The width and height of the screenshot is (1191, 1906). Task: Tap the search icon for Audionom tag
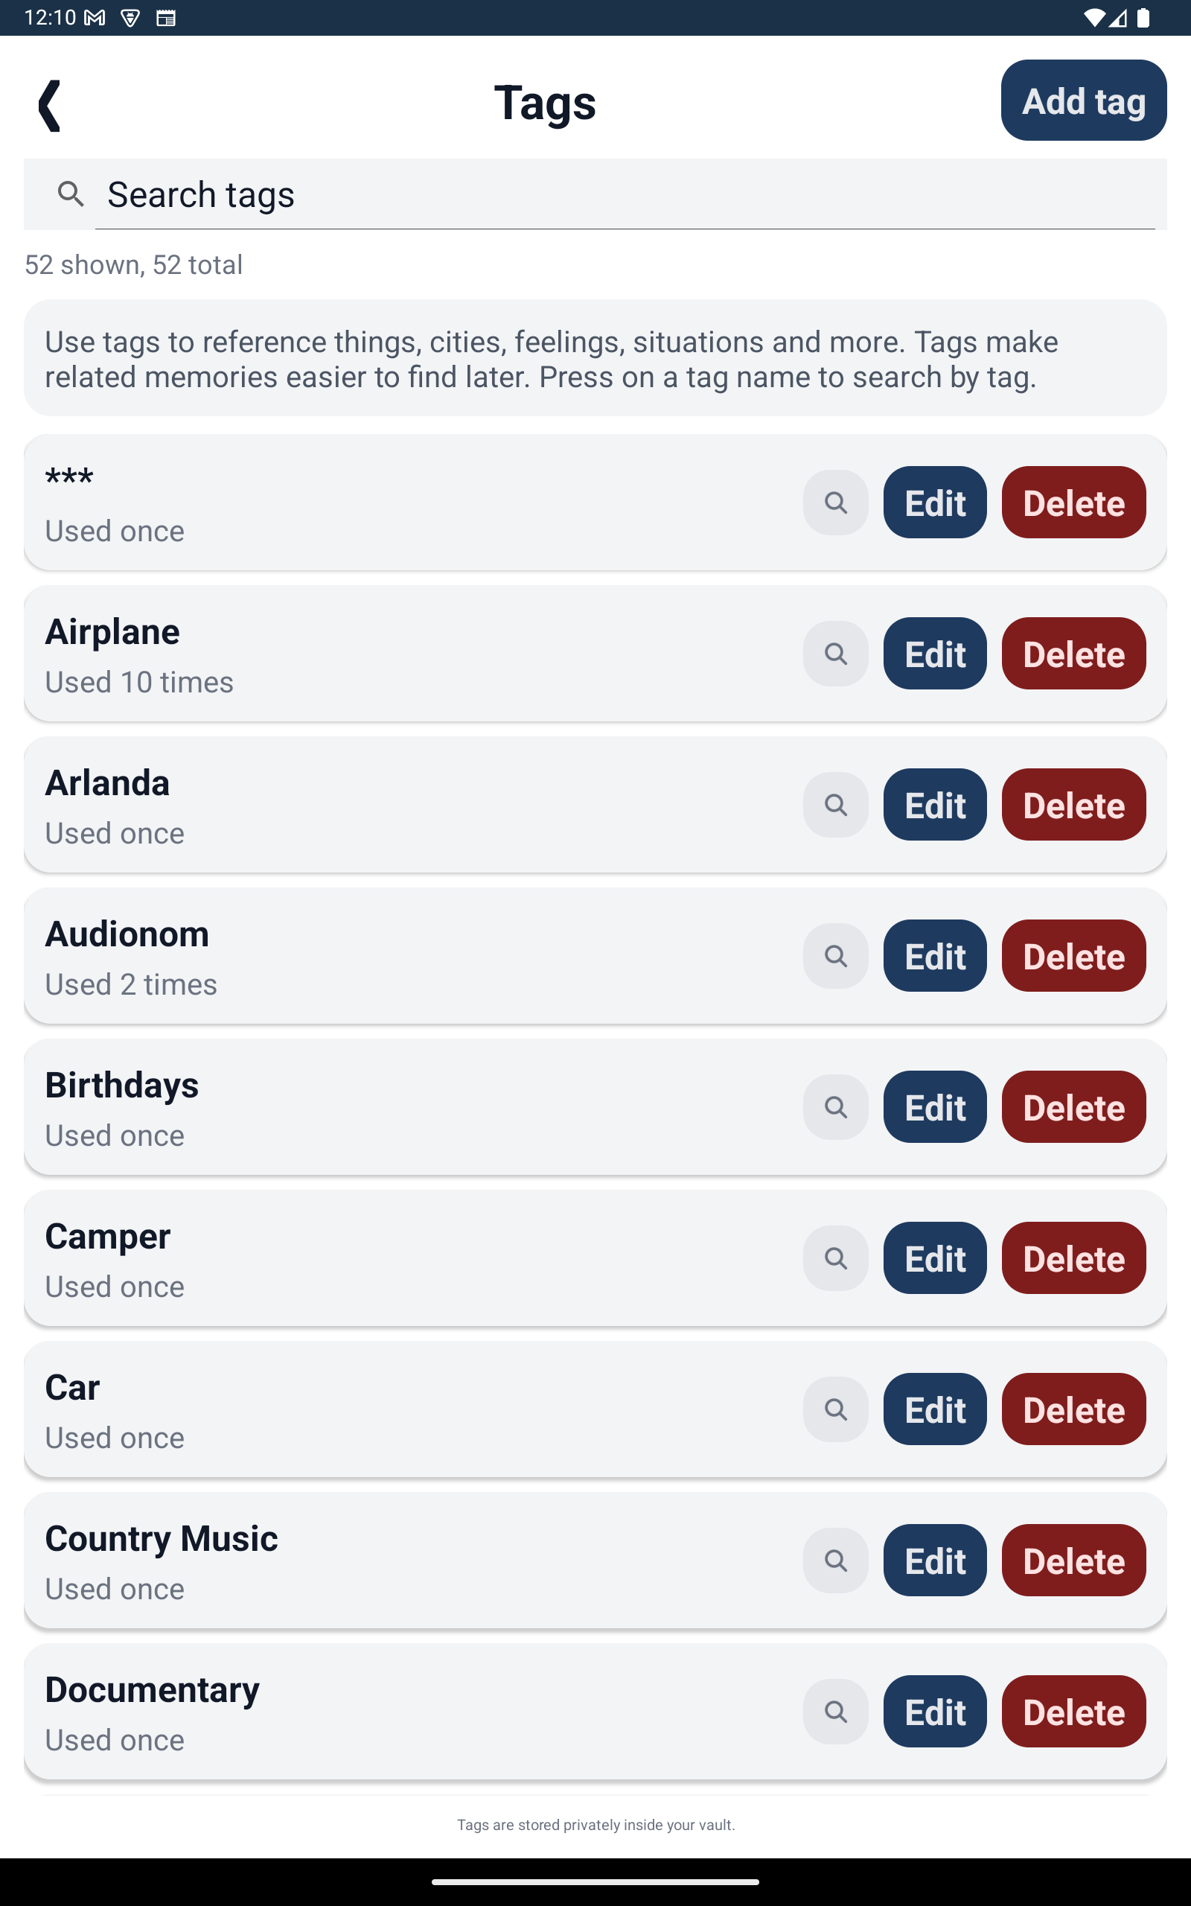[x=835, y=956]
